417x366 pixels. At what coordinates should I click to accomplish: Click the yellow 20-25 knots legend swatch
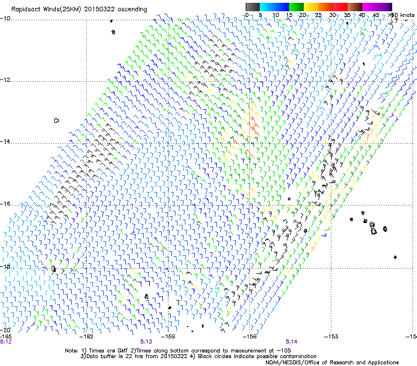coord(311,7)
